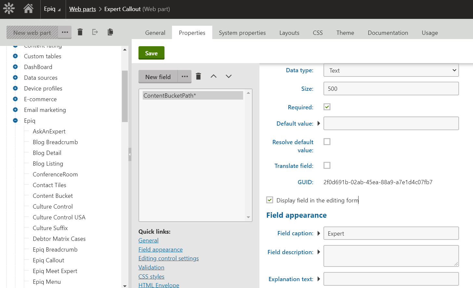
Task: Click the Kentico logo icon
Action: click(9, 9)
